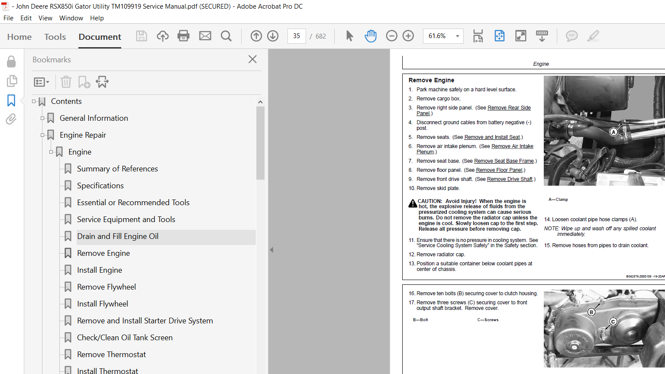Click the read mode keyboard icon
This screenshot has height=374, width=665.
[x=542, y=36]
